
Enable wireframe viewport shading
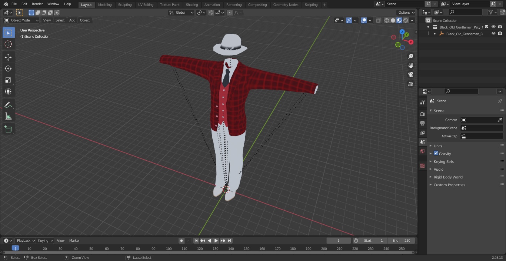click(x=387, y=20)
